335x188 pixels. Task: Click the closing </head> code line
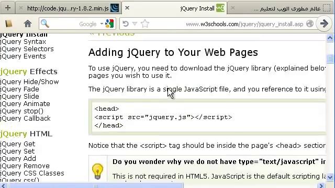click(109, 125)
